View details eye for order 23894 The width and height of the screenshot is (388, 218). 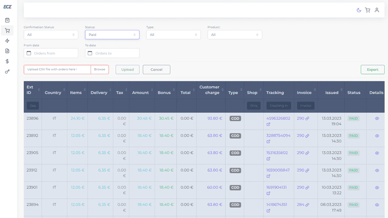[x=377, y=204]
